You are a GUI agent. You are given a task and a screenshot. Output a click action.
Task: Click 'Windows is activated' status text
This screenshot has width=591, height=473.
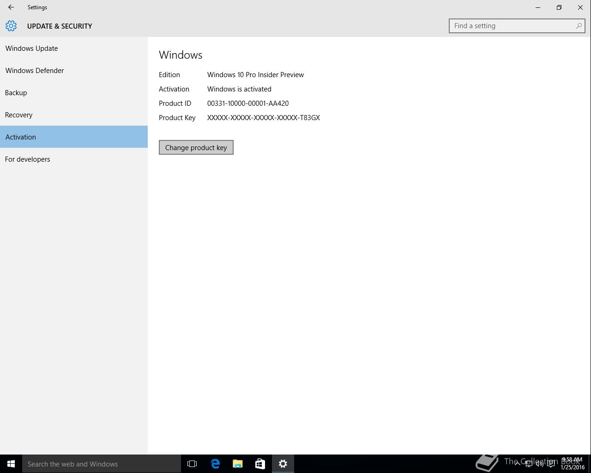239,89
